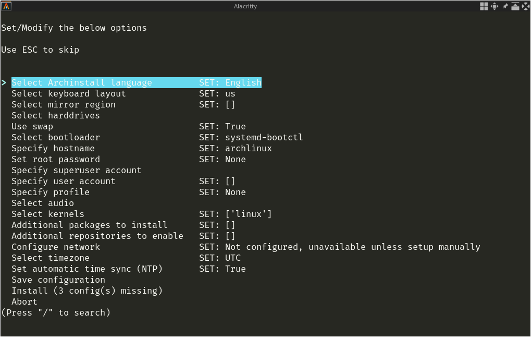This screenshot has height=338, width=532.
Task: Select the Archinstall language menu entry
Action: 137,82
